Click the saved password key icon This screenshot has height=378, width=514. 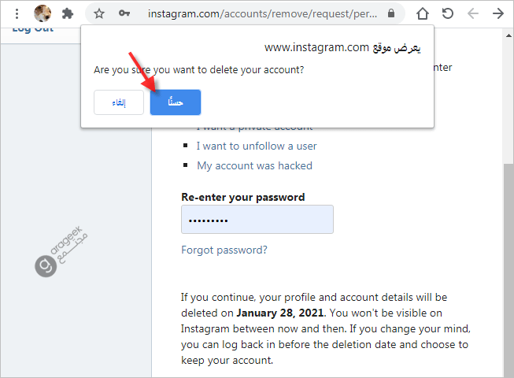(x=124, y=13)
